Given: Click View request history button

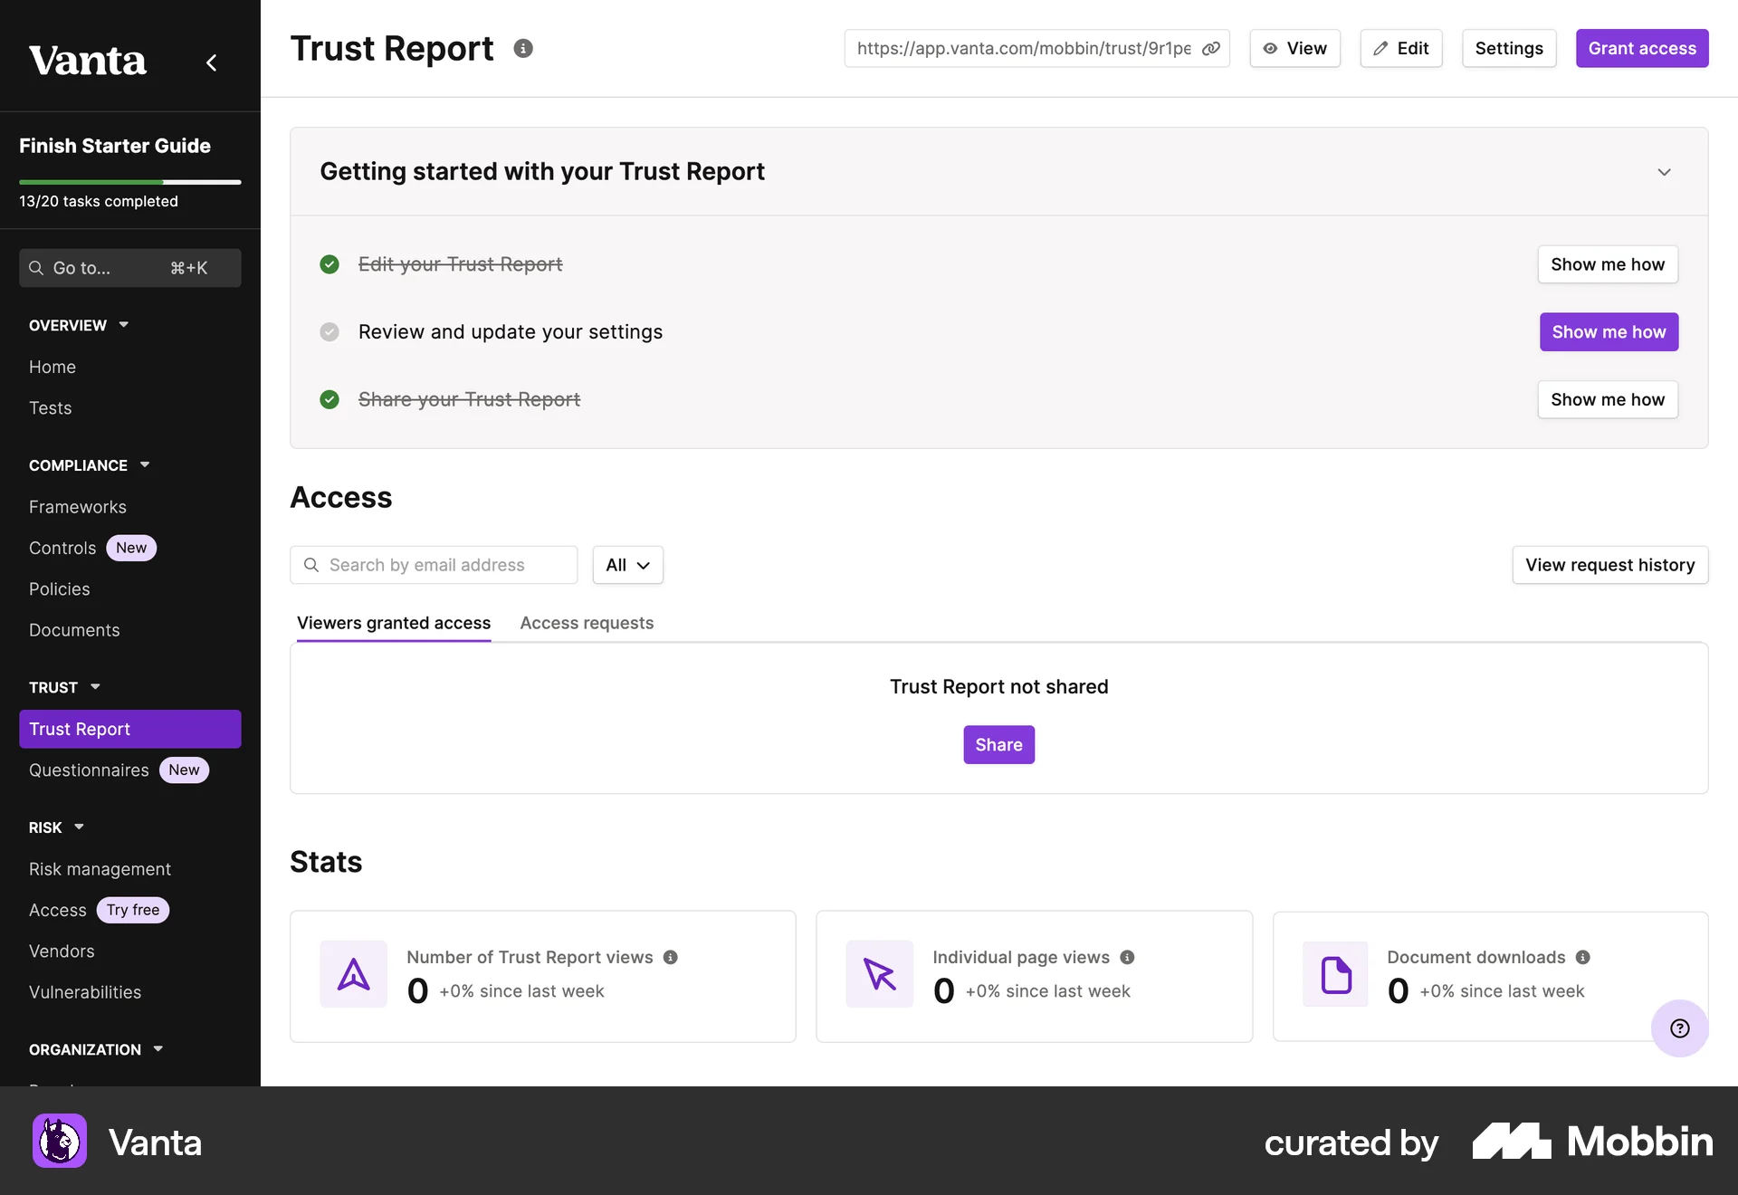Looking at the screenshot, I should (x=1609, y=565).
